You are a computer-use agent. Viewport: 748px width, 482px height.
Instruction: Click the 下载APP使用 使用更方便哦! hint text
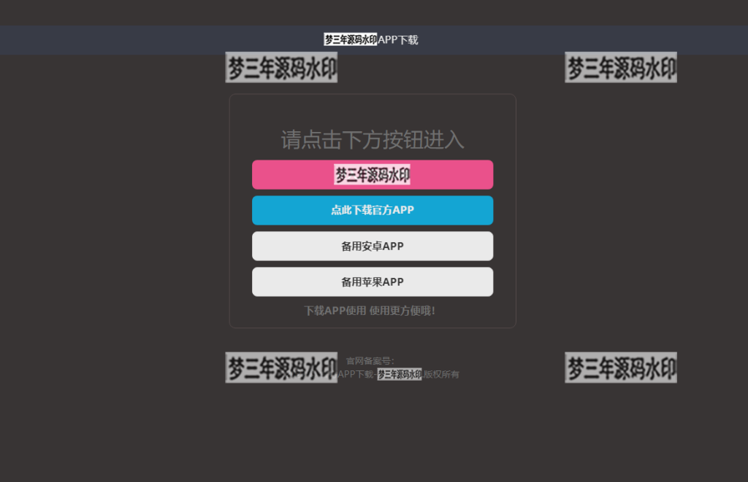370,311
